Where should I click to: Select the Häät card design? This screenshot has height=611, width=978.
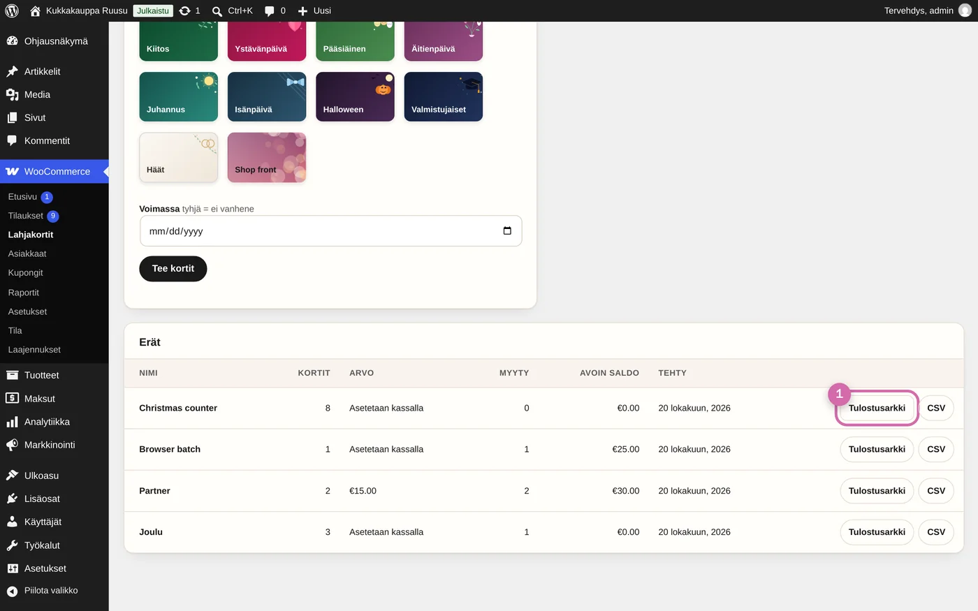pos(179,157)
